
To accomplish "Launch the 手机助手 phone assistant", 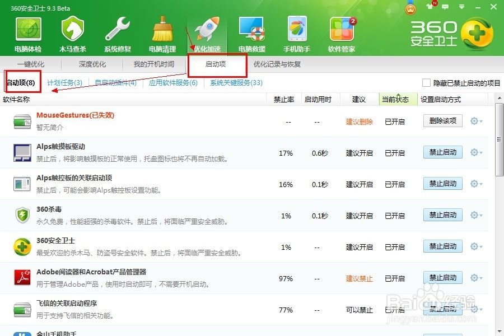I will [x=296, y=29].
